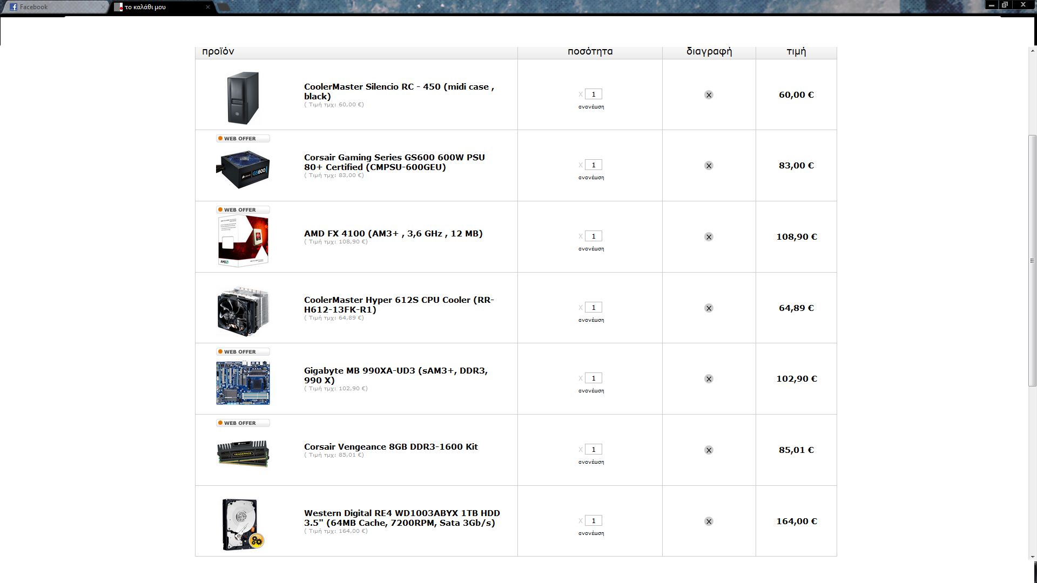Click the τιμή column header

tap(796, 51)
